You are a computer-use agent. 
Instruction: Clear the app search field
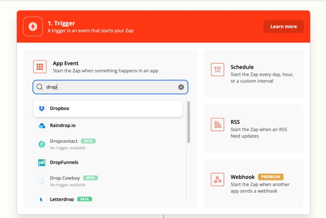coord(181,87)
